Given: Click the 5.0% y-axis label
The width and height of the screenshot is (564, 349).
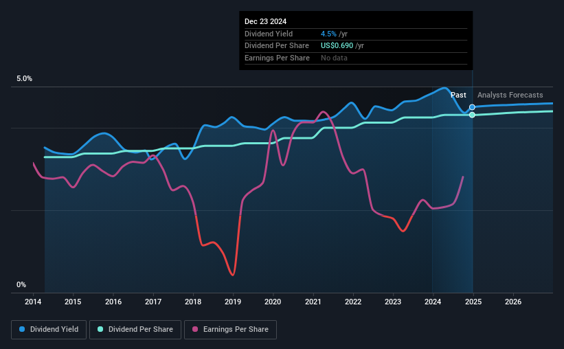Looking at the screenshot, I should click(x=25, y=79).
